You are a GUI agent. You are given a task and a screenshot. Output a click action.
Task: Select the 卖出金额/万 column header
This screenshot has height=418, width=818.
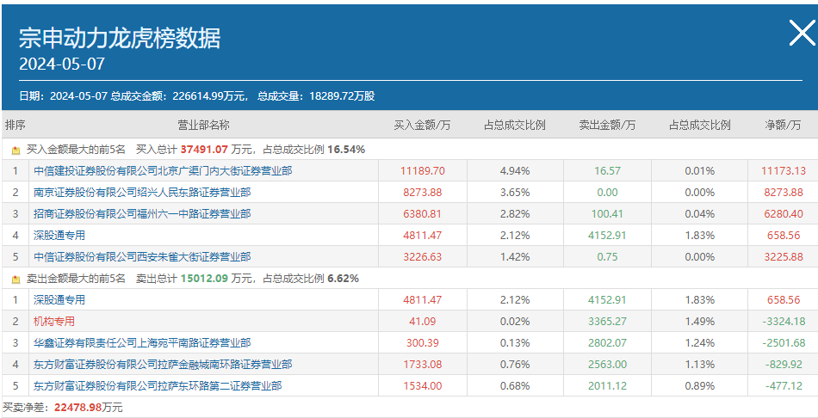coord(607,125)
